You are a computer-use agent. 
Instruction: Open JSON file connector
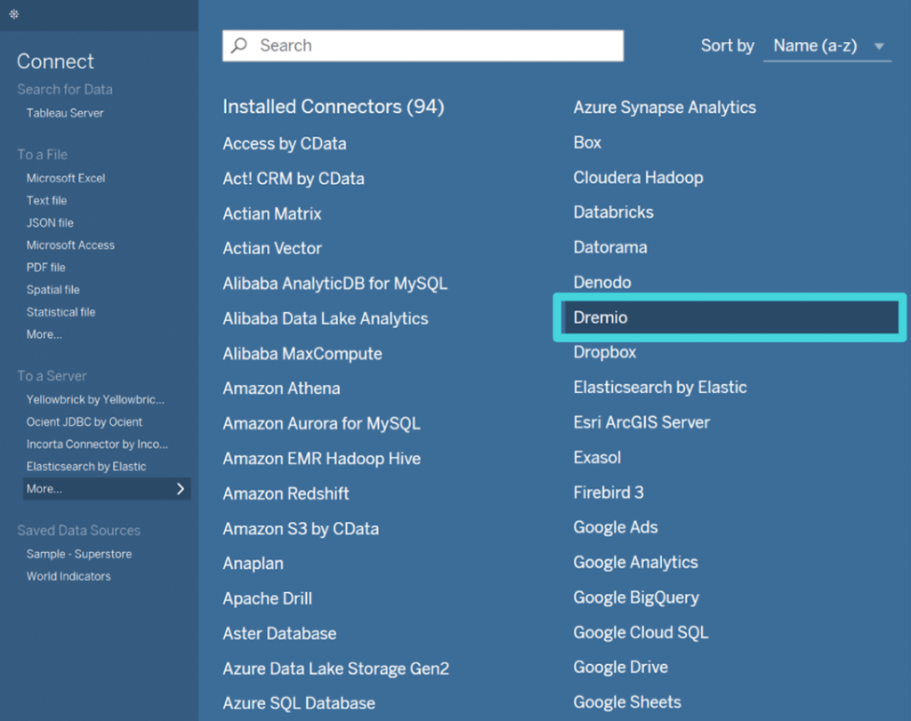50,223
